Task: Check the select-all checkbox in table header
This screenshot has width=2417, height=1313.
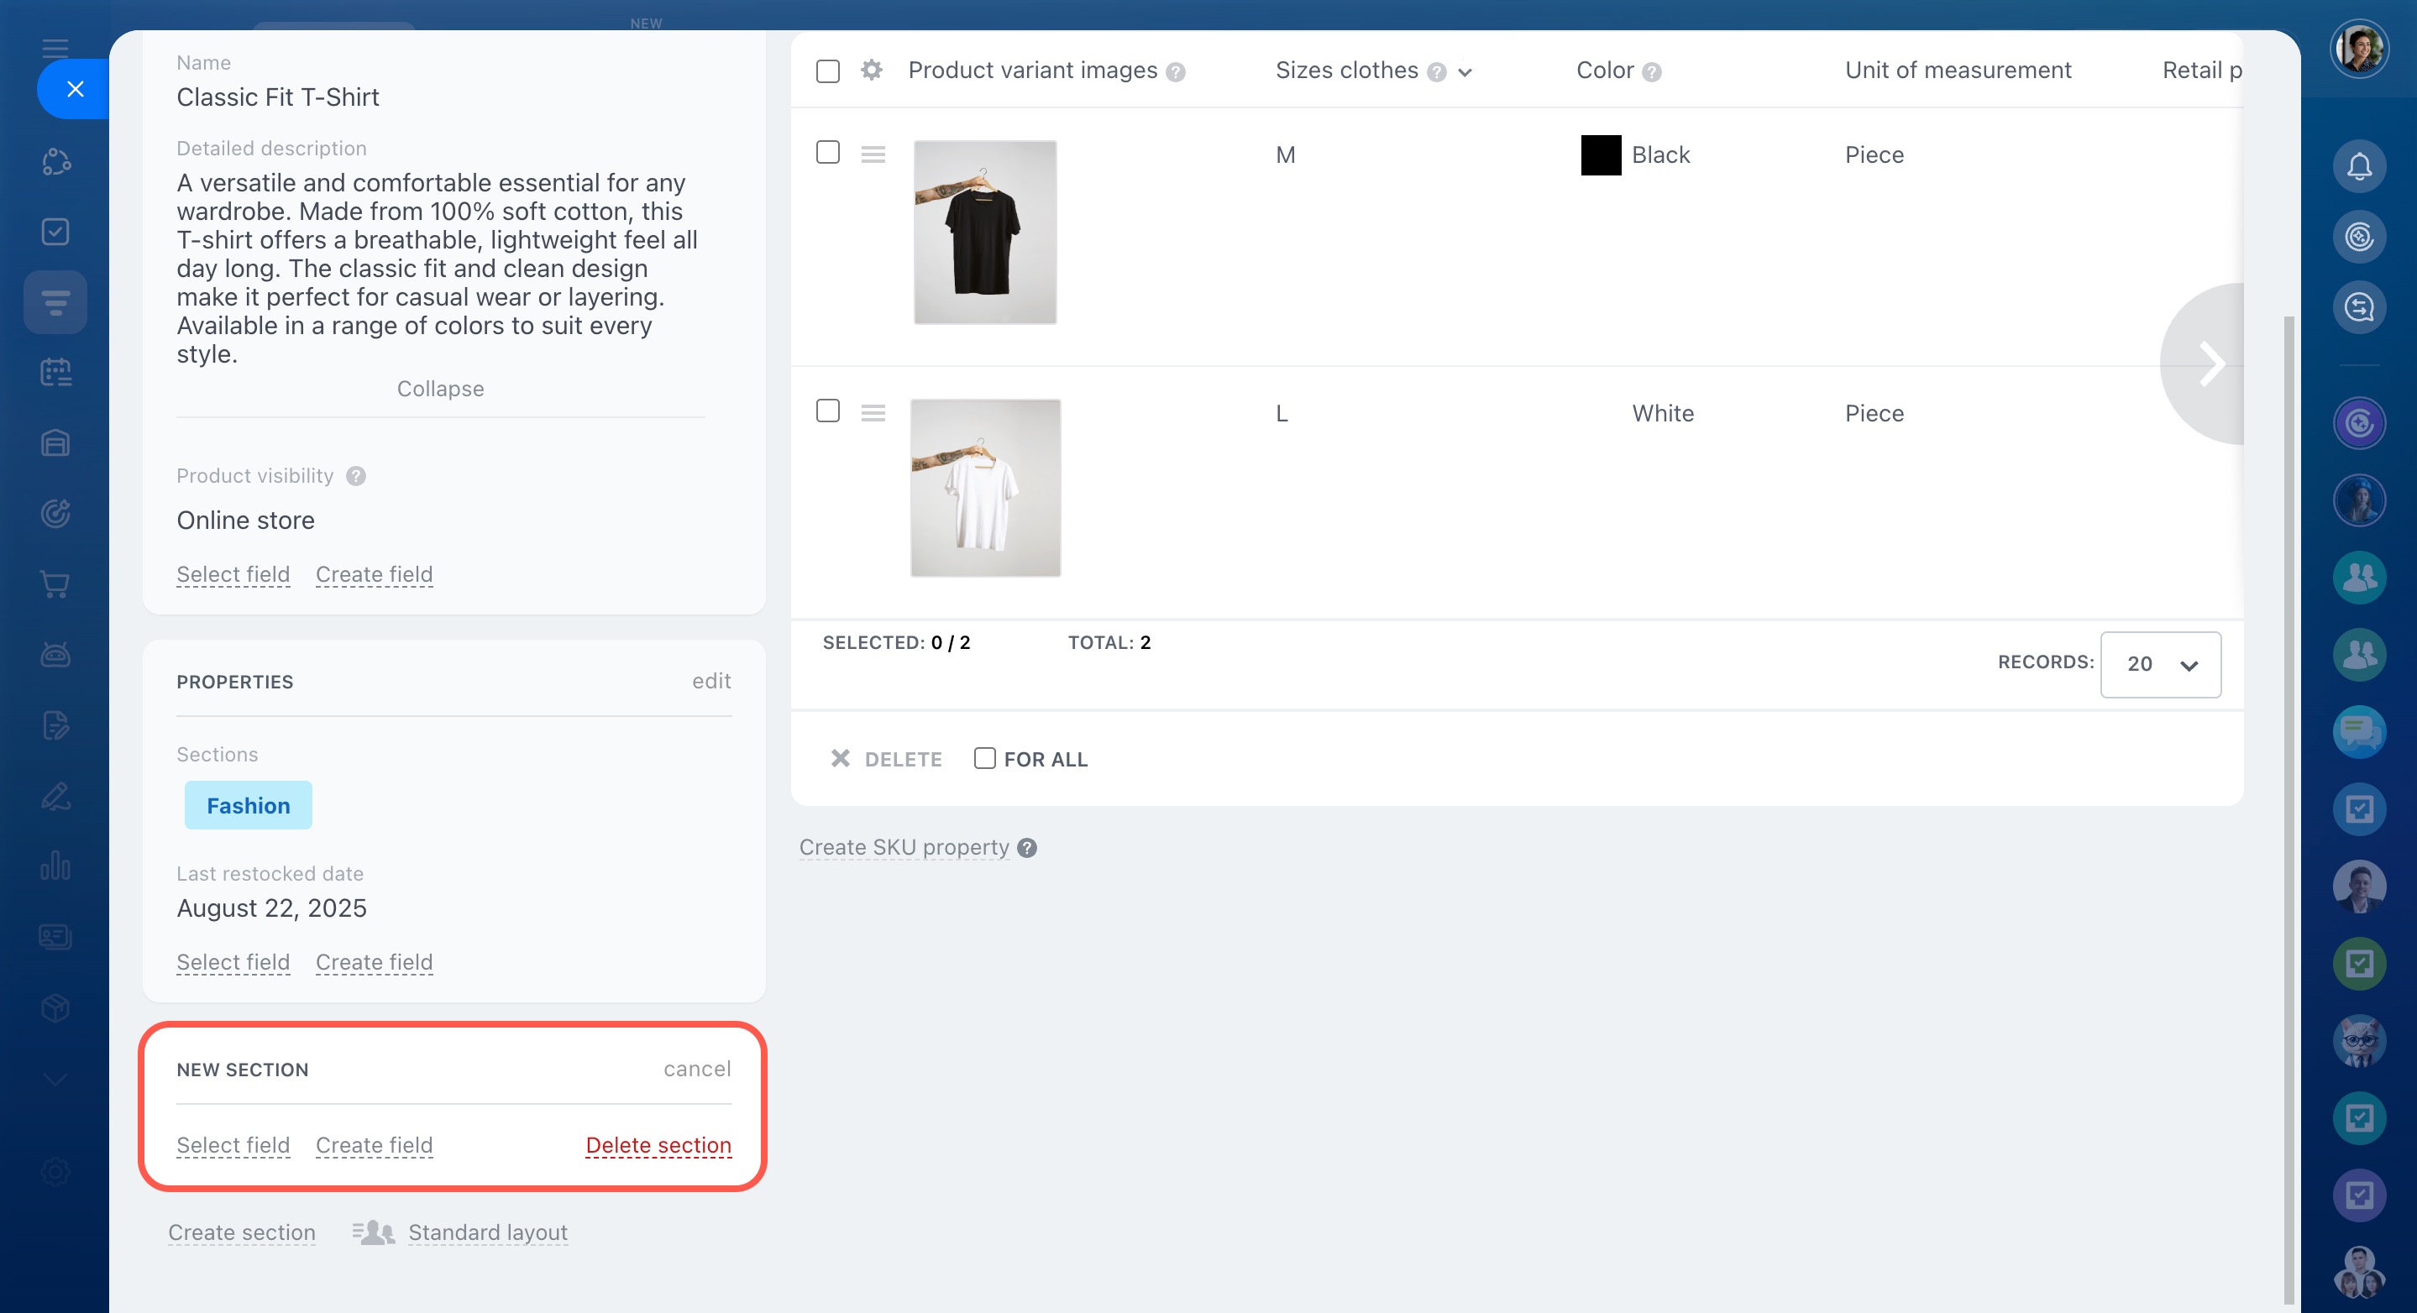Action: click(x=827, y=71)
